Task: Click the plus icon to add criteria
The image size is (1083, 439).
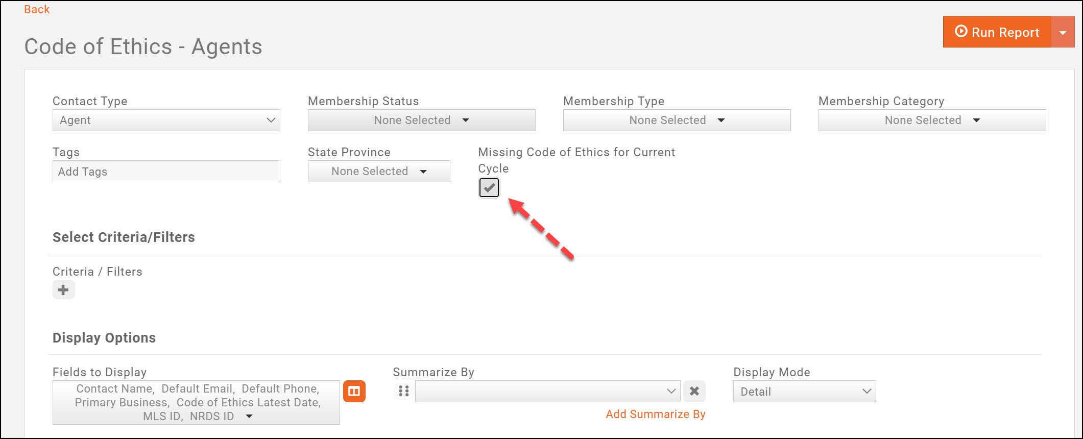Action: 63,289
